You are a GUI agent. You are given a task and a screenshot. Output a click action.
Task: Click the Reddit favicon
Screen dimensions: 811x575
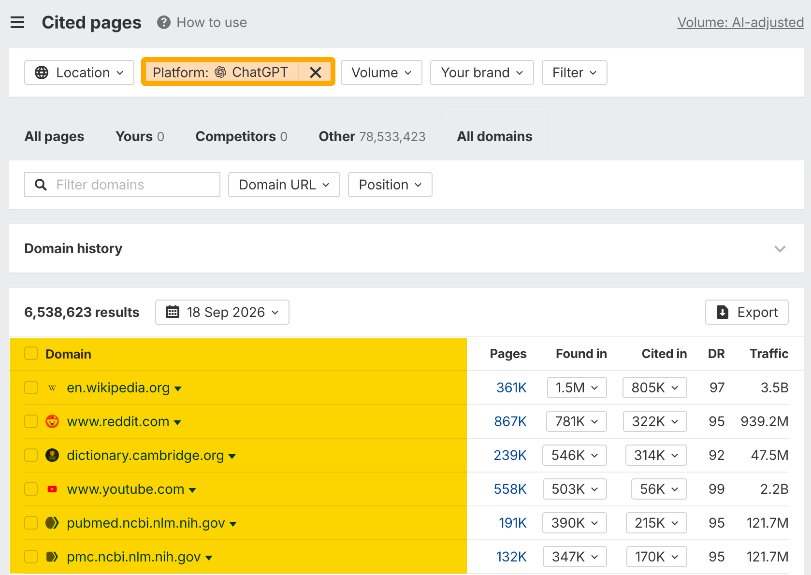tap(52, 421)
